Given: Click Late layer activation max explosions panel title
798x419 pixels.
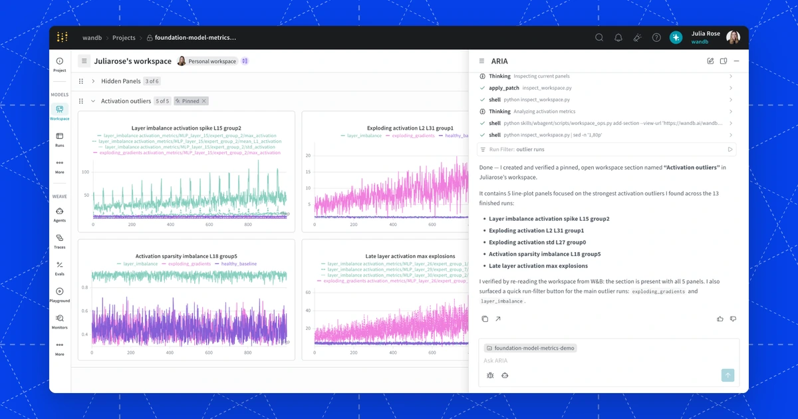Looking at the screenshot, I should coord(410,256).
